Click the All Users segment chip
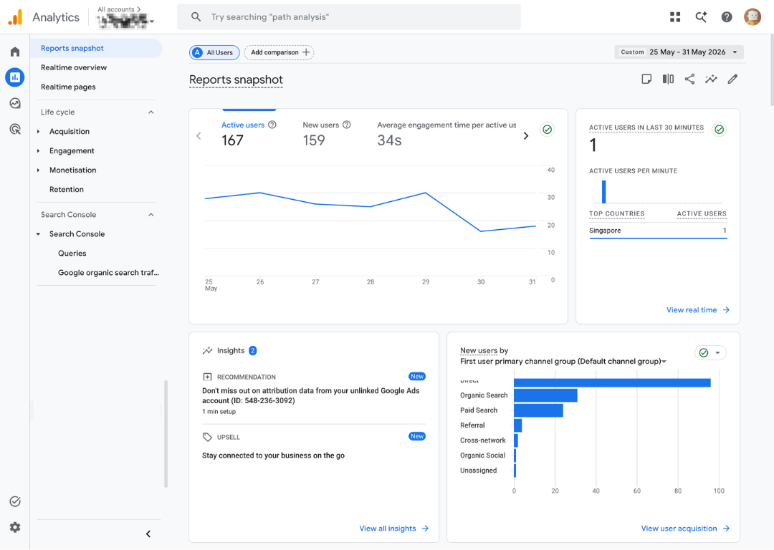The width and height of the screenshot is (774, 550). tap(214, 52)
